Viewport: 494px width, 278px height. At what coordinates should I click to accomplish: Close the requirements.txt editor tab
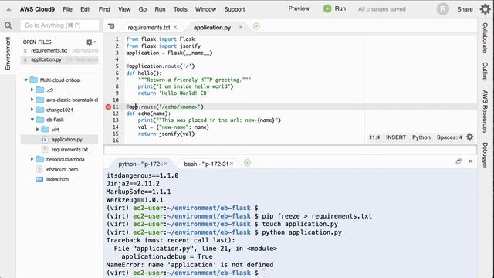click(x=175, y=28)
